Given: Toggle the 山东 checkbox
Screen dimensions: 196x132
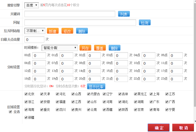Looking at the screenshot, I should tap(89, 102).
